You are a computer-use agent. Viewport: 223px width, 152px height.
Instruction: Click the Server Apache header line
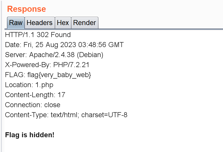click(x=54, y=55)
